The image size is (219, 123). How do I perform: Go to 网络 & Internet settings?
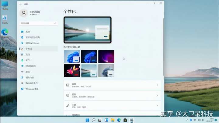(39, 43)
